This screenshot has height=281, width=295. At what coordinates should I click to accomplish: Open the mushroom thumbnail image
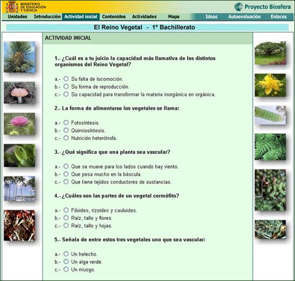pyautogui.click(x=20, y=93)
